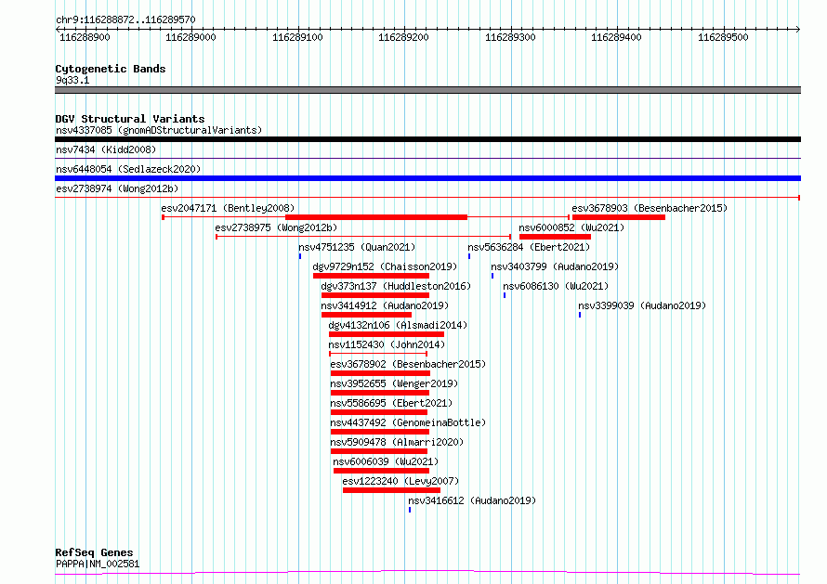The height and width of the screenshot is (584, 827).
Task: Open nsv4437492 (GenomeinaBottle) variant
Action: pos(408,422)
